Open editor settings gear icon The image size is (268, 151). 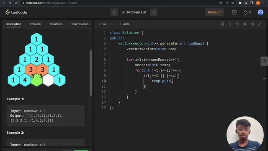pos(252,24)
